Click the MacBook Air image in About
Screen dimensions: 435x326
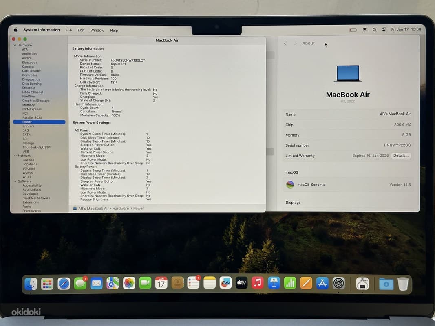(348, 73)
